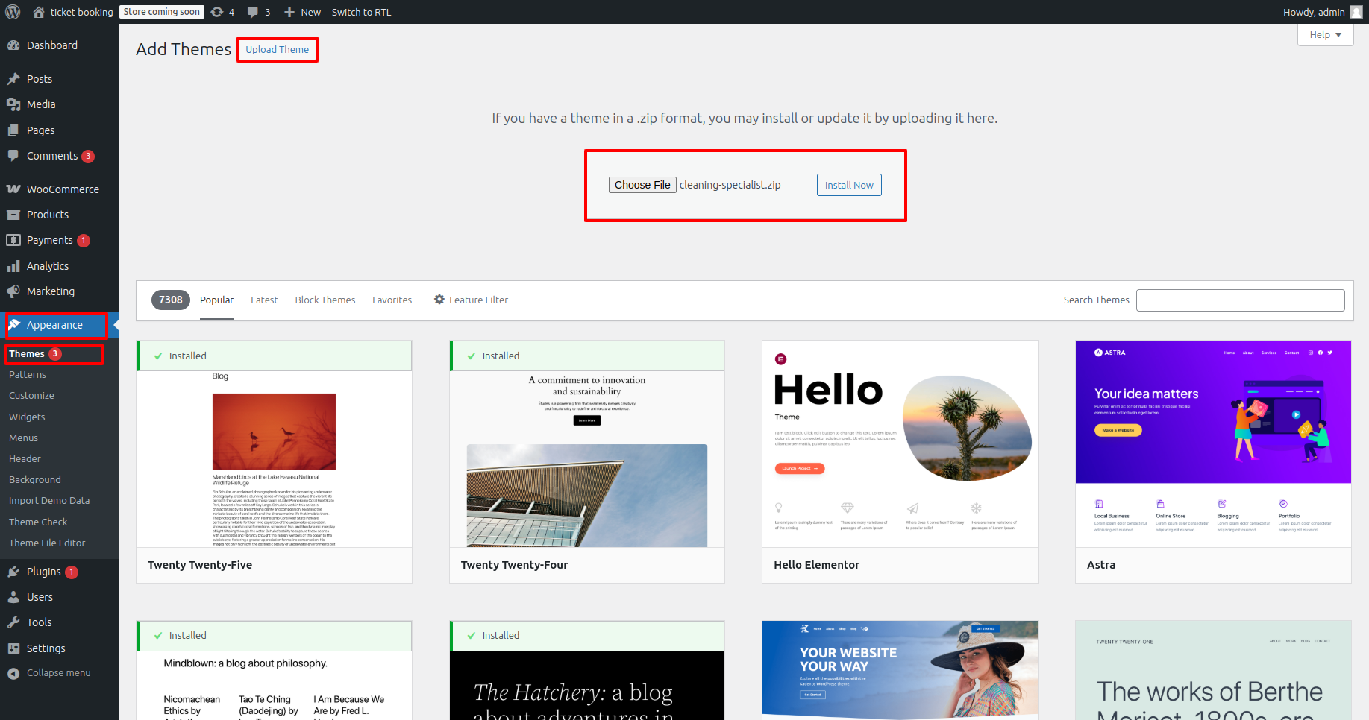This screenshot has height=720, width=1369.
Task: Open the comments bubble in admin bar
Action: [x=253, y=12]
